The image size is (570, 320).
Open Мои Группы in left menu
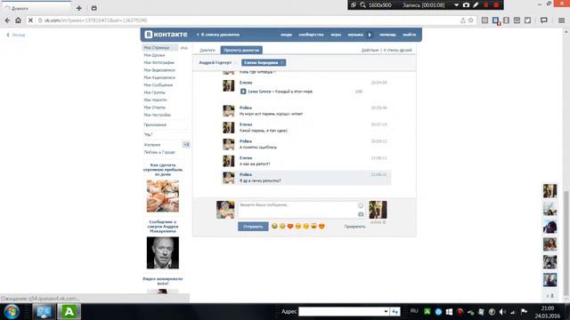tap(154, 92)
